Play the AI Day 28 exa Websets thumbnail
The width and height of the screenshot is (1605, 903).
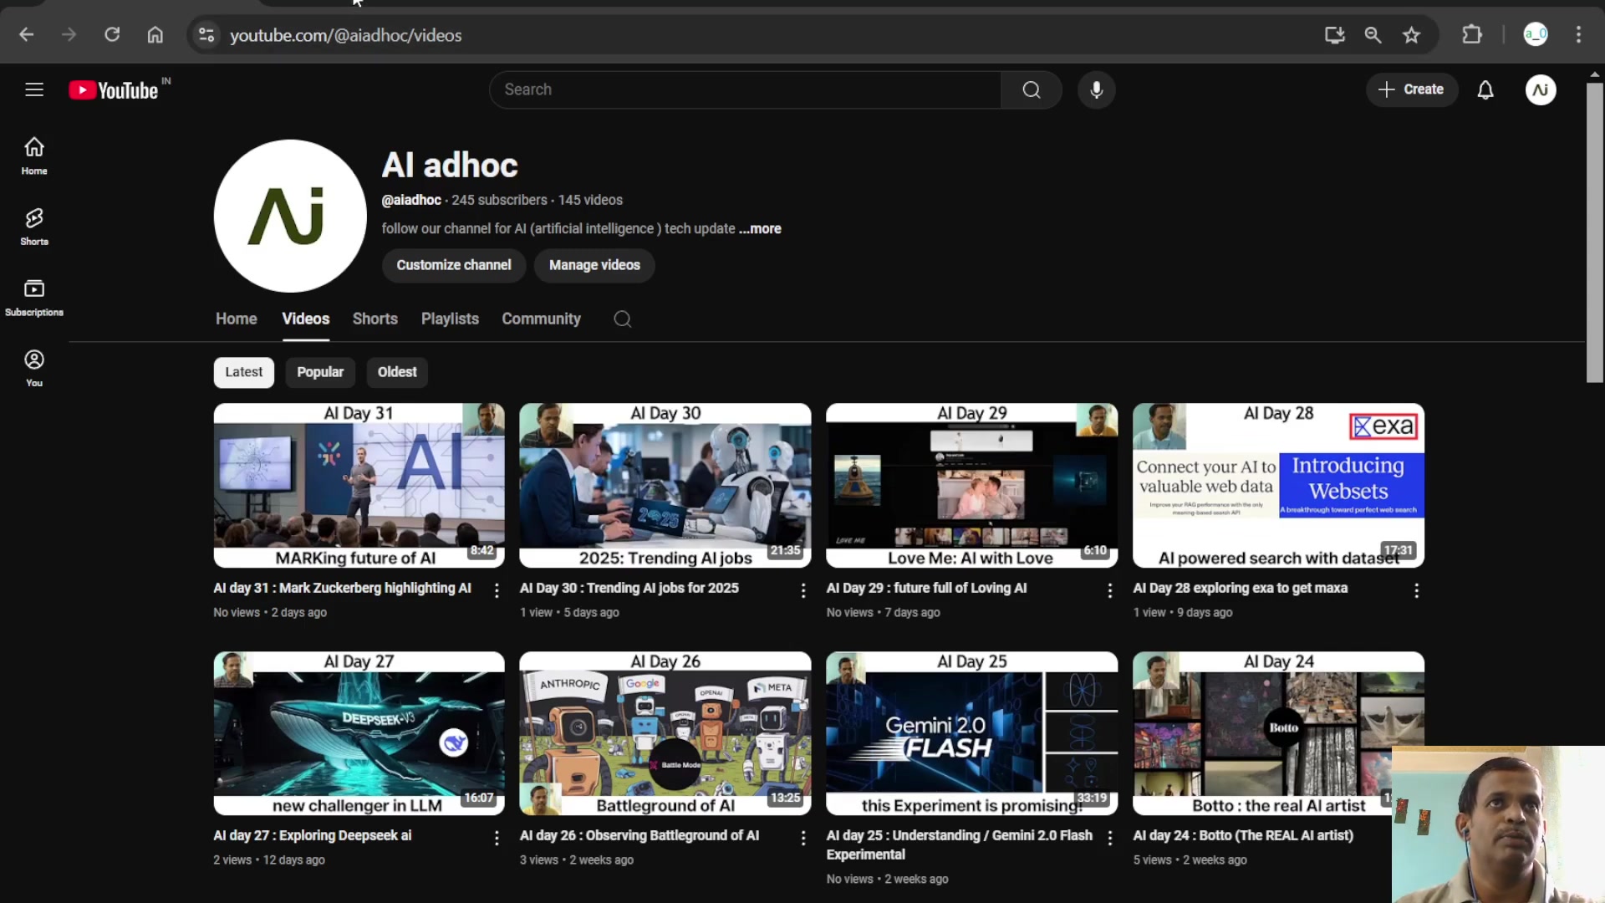pos(1279,486)
